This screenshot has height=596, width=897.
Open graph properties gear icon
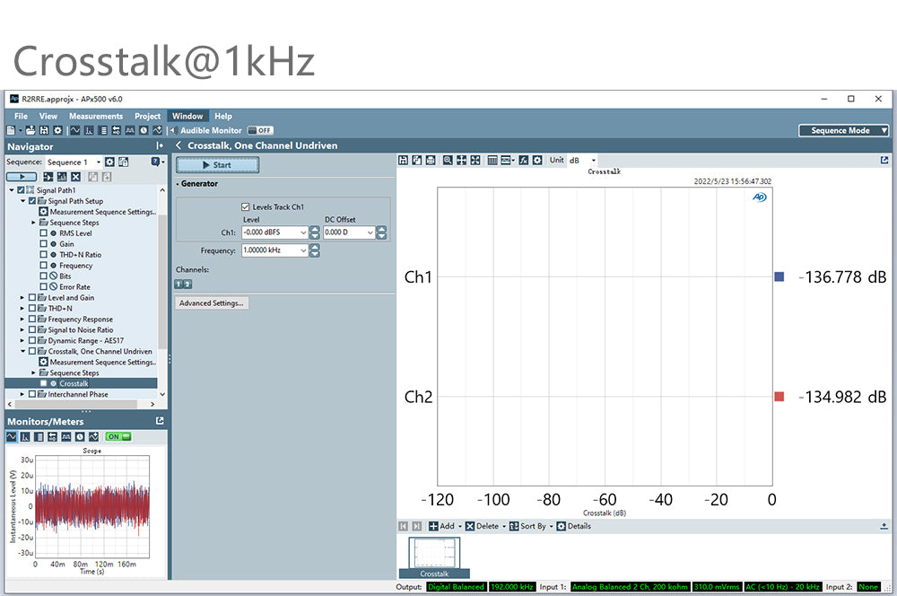[536, 161]
